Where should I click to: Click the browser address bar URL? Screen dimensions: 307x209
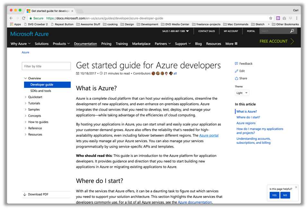click(105, 18)
